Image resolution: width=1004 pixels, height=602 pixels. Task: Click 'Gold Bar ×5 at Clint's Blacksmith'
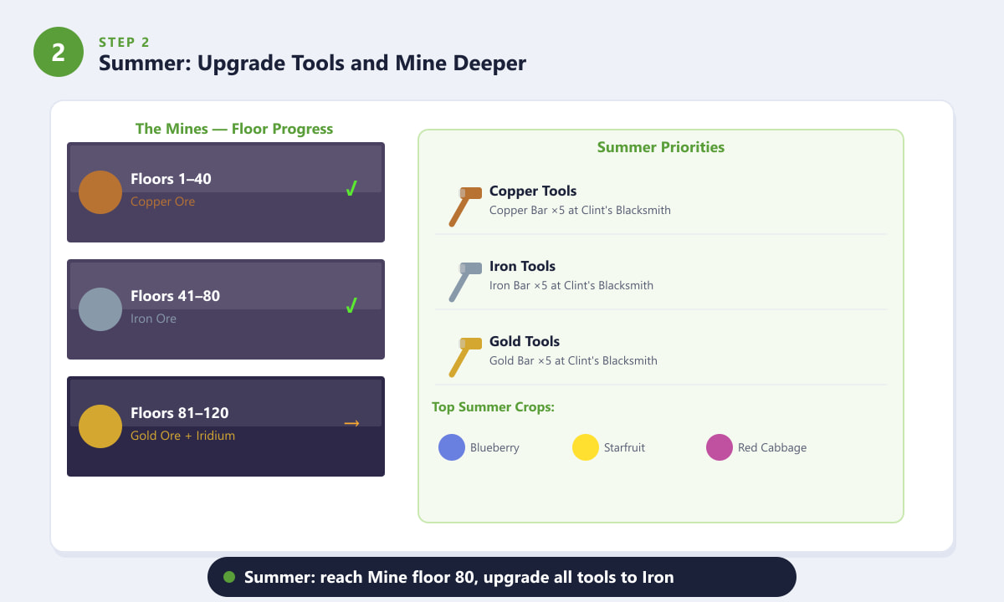point(573,361)
